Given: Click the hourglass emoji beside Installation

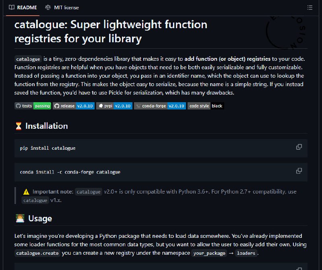Looking at the screenshot, I should pyautogui.click(x=19, y=126).
